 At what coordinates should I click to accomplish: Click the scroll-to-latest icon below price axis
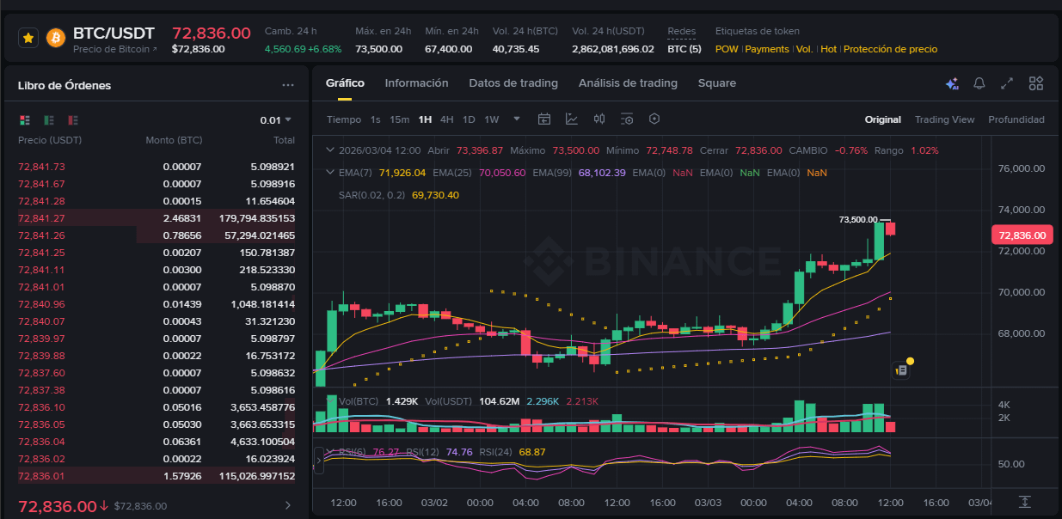point(1024,502)
